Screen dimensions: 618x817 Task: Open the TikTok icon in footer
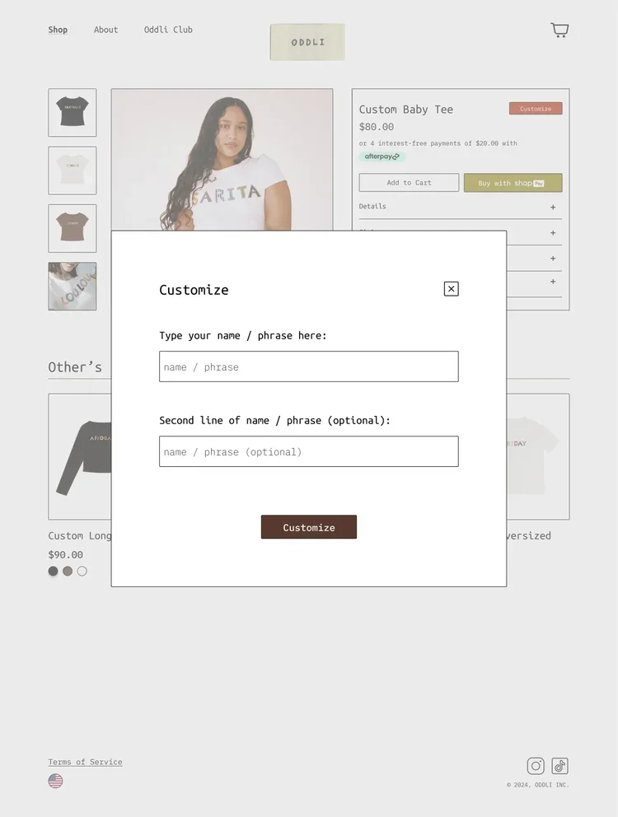pyautogui.click(x=559, y=766)
